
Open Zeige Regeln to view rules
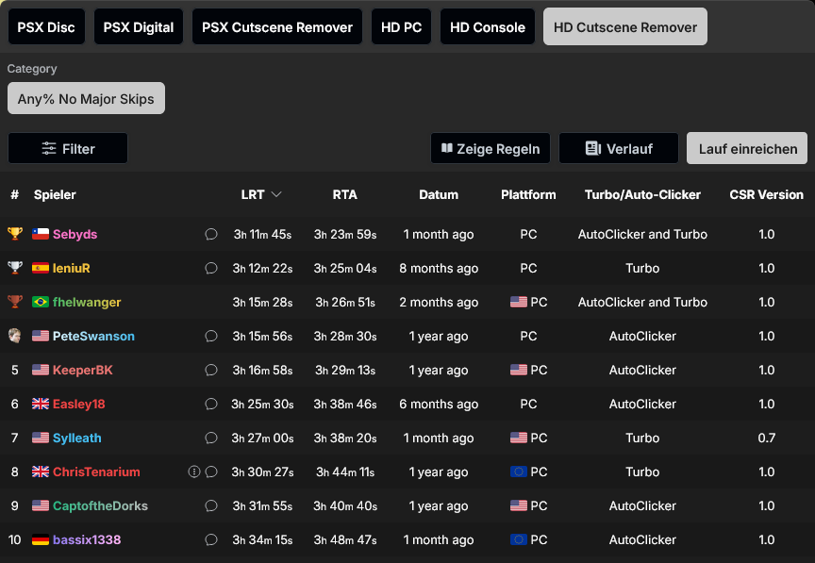point(491,149)
